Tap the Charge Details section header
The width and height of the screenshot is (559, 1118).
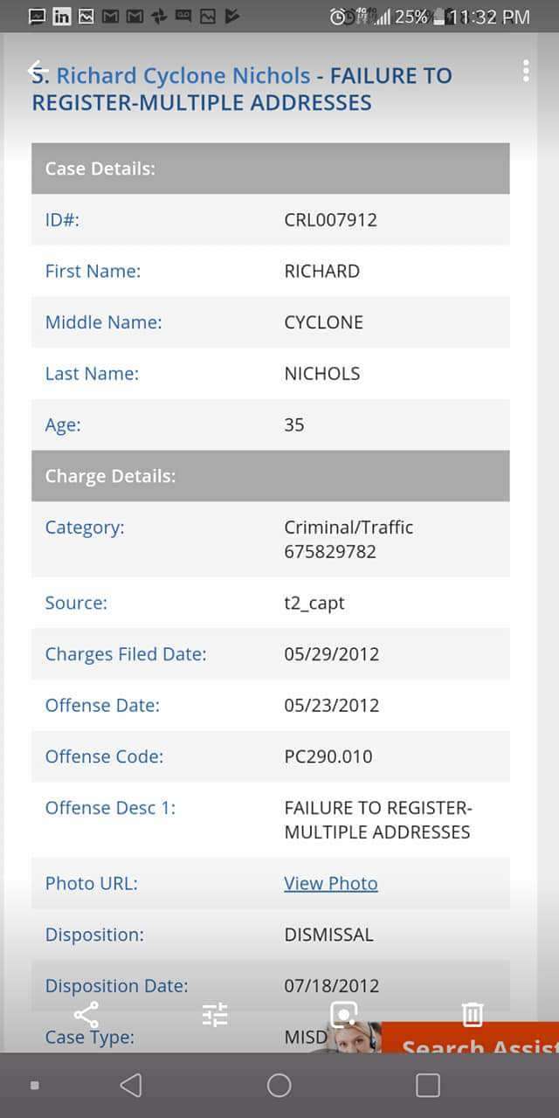[x=270, y=476]
